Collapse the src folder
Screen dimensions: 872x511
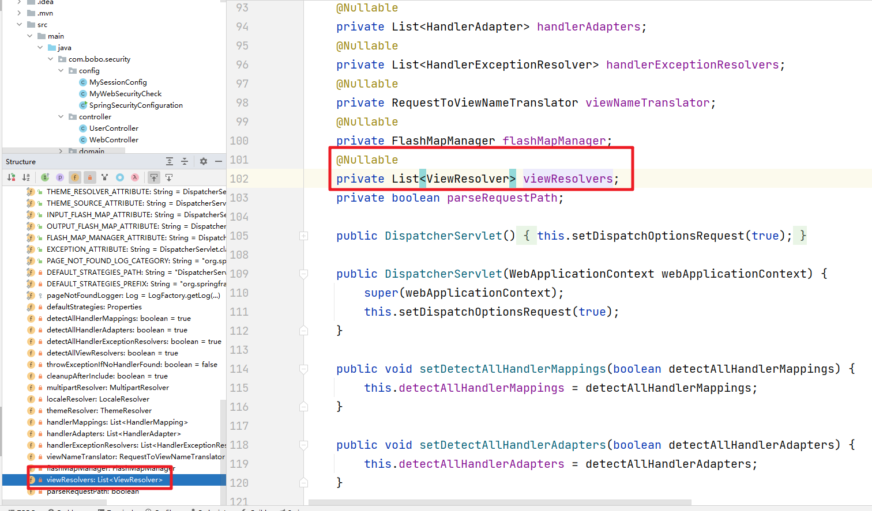[x=19, y=24]
